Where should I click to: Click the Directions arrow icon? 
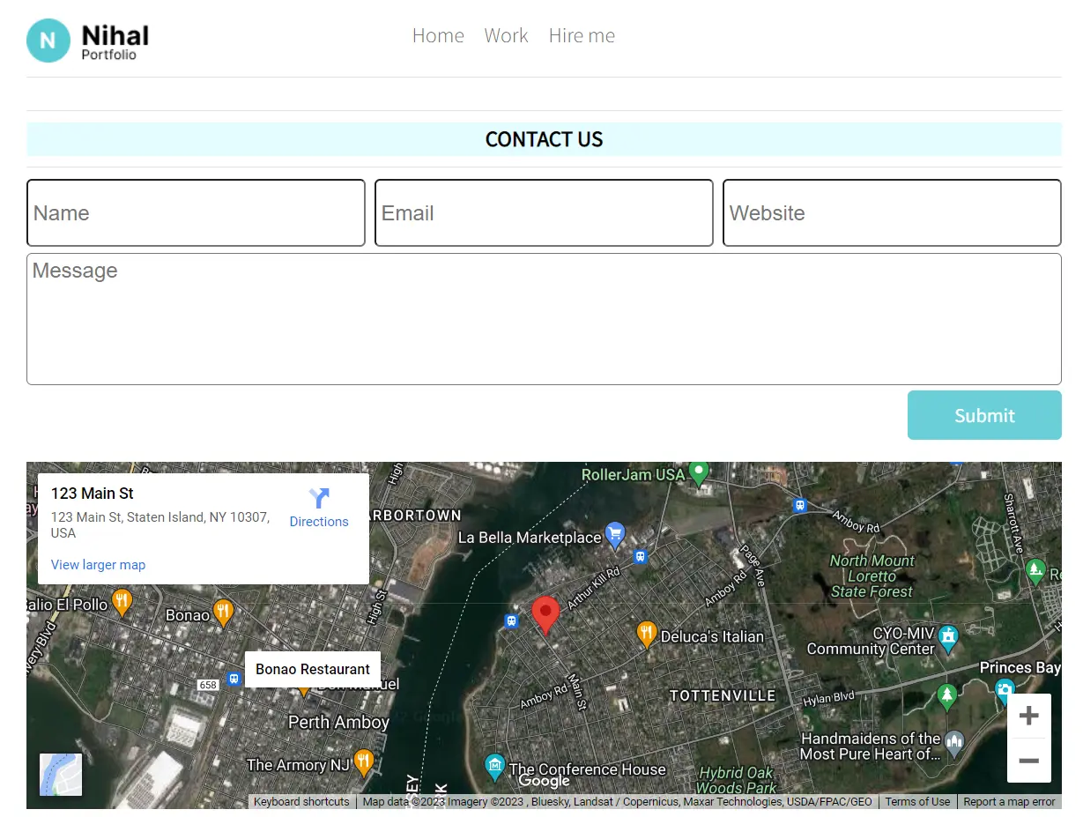(x=319, y=499)
